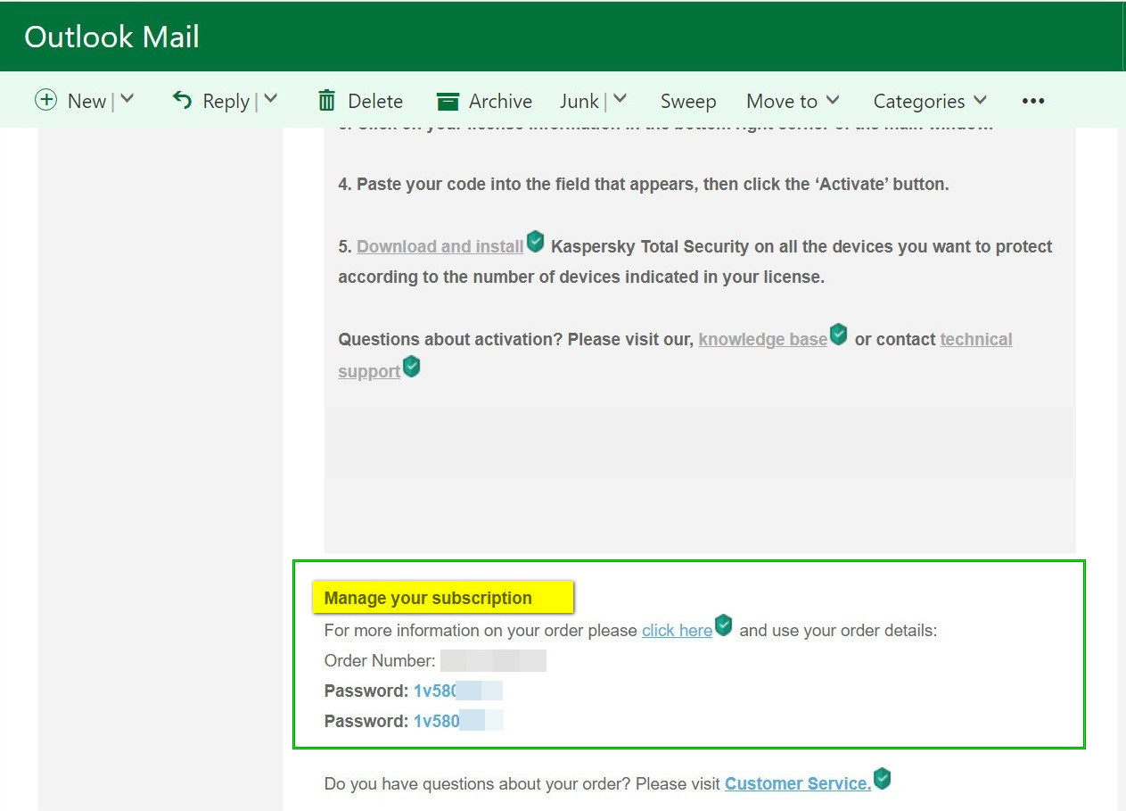
Task: Open the Download and install link
Action: [440, 246]
